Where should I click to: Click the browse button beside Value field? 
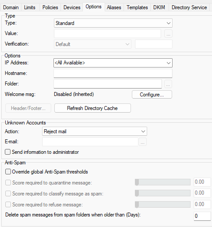tap(168, 34)
